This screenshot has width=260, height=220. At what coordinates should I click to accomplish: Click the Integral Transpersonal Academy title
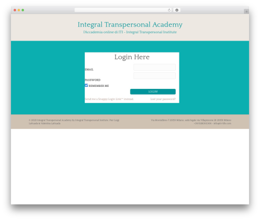(x=130, y=24)
